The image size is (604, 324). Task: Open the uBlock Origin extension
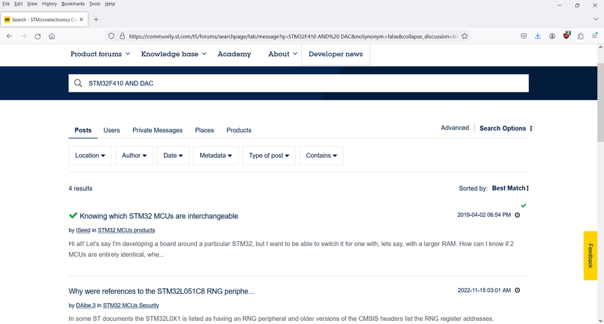(567, 36)
